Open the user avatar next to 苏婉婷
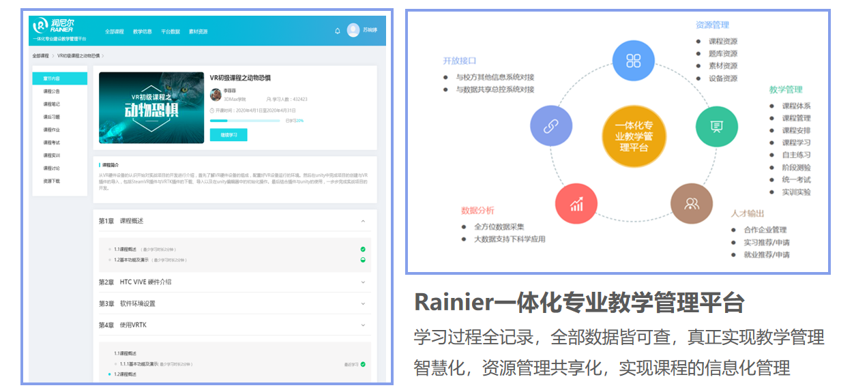854x390 pixels. tap(353, 30)
